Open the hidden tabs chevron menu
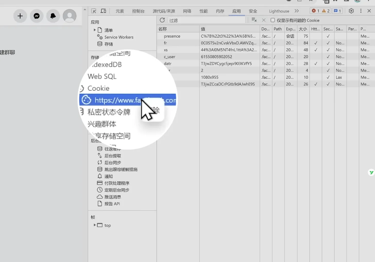This screenshot has width=375, height=262. point(297,11)
